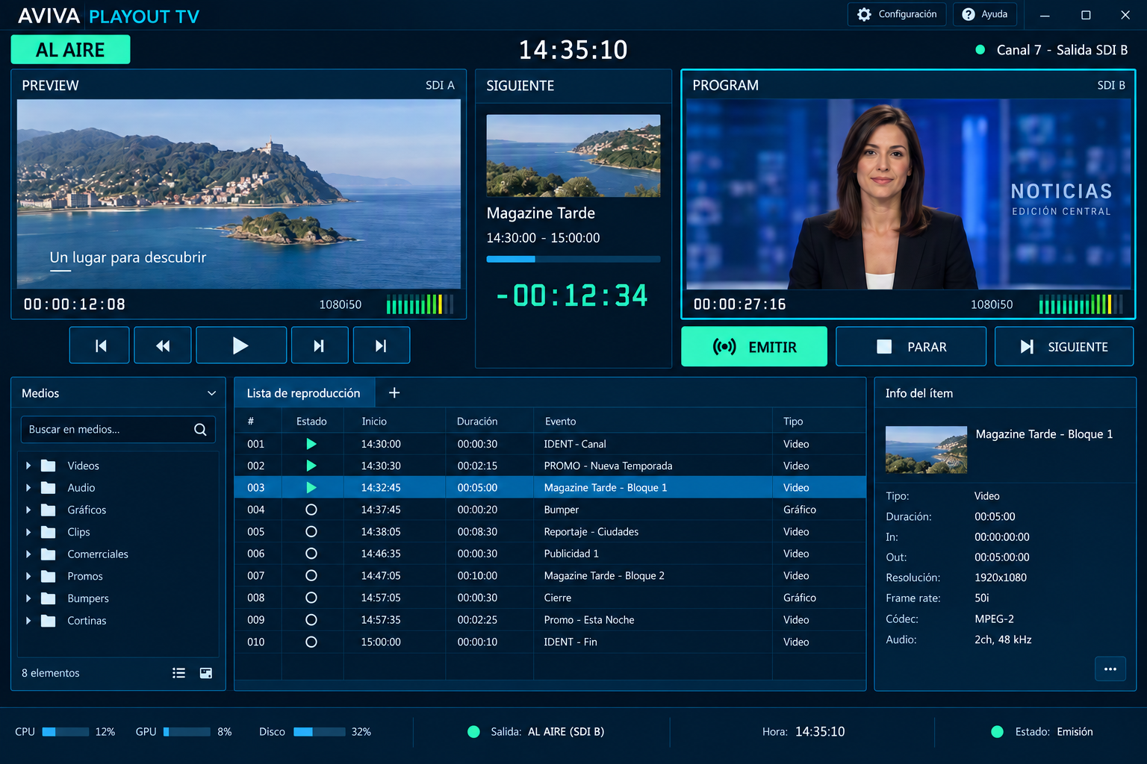Open more options in Info del ítem
Viewport: 1147px width, 764px height.
click(1110, 669)
